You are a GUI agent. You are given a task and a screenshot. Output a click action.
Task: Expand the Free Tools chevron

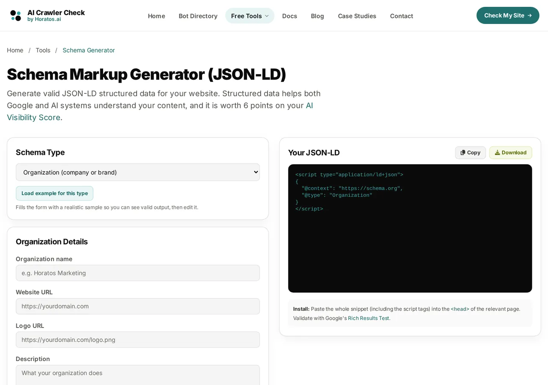pos(267,16)
